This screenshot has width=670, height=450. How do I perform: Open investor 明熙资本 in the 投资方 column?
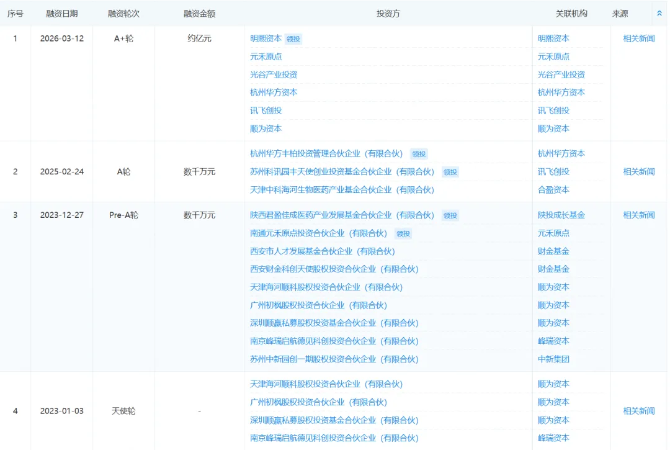tap(266, 38)
